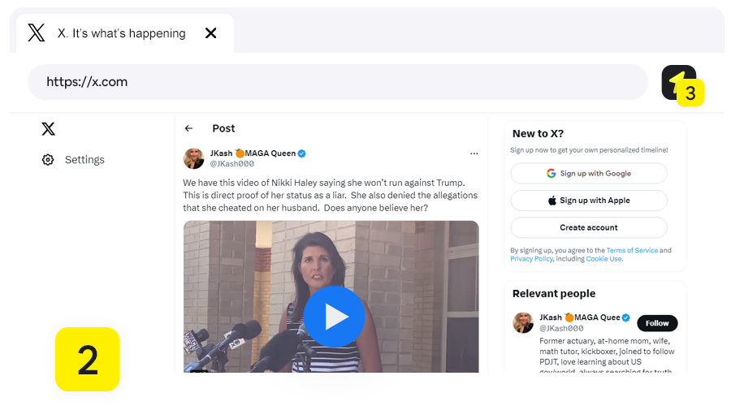Open Settings via the gear icon
Viewport: 731px width, 406px height.
coord(48,160)
